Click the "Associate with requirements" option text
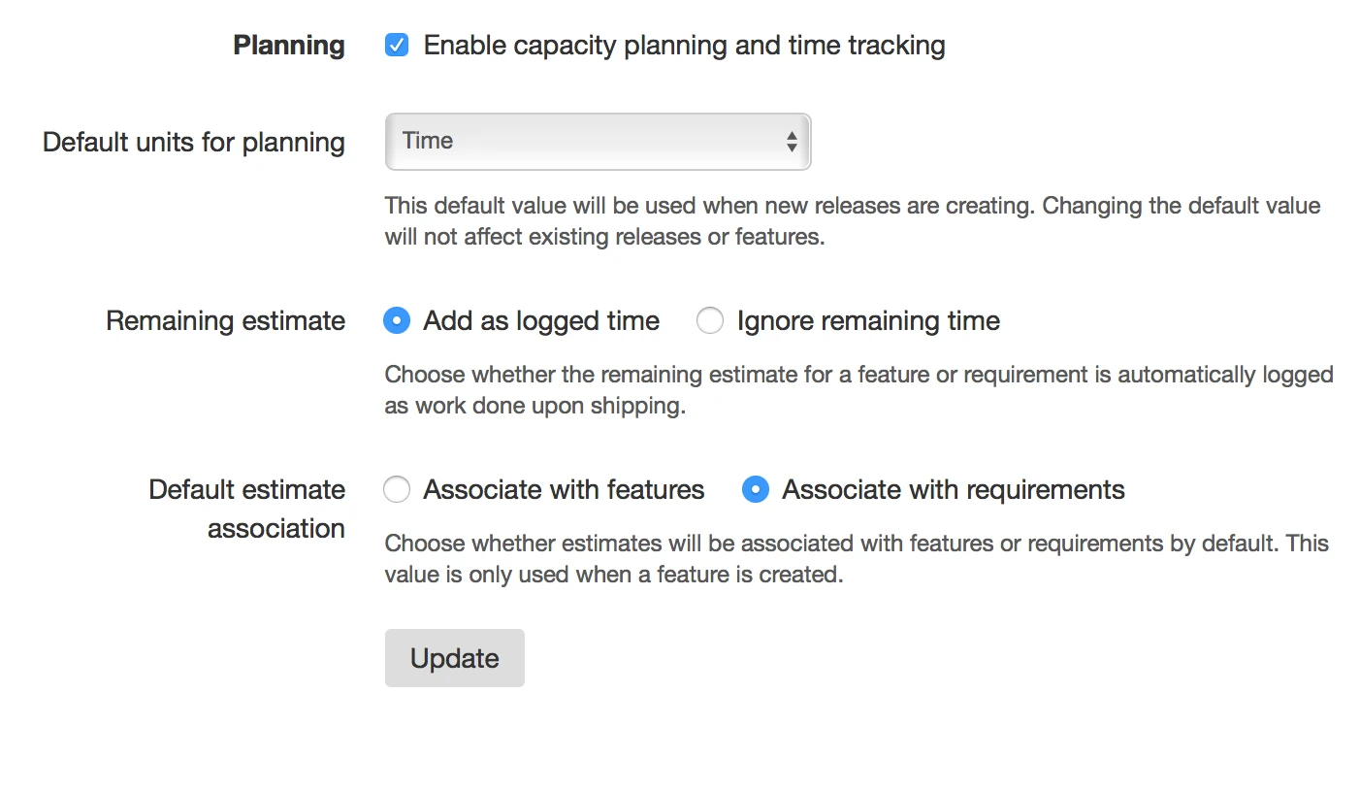 tap(954, 490)
